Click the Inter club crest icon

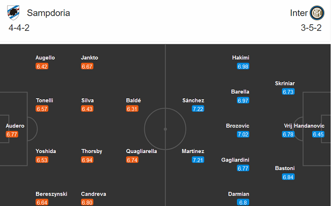316,13
